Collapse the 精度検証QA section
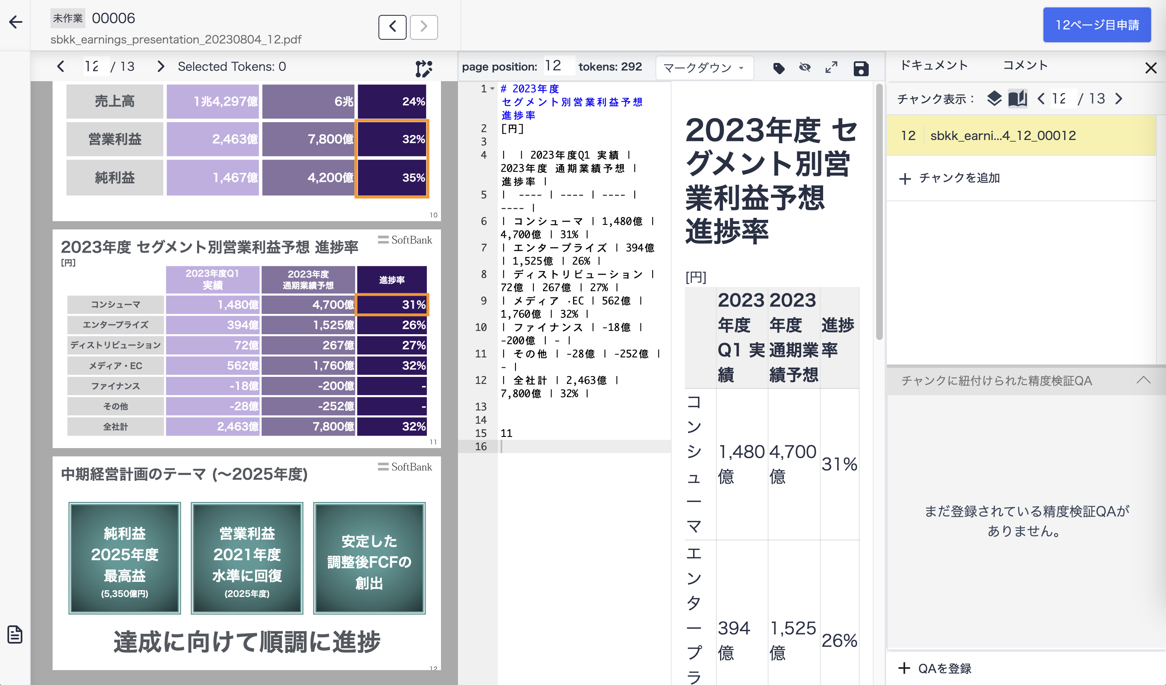1166x685 pixels. tap(1143, 381)
